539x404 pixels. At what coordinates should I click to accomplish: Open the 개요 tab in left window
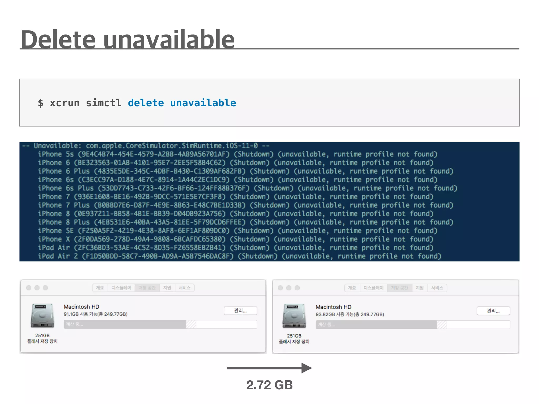point(100,288)
